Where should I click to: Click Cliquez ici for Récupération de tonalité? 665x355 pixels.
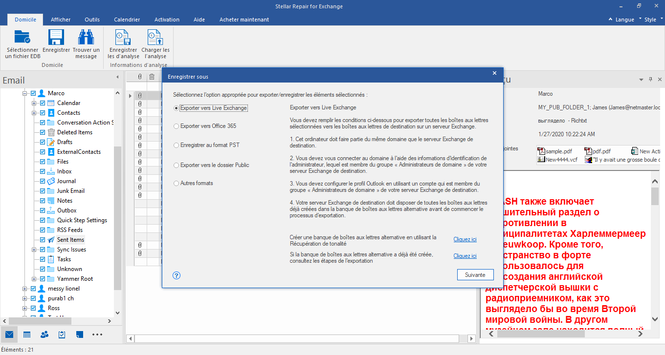click(x=465, y=239)
